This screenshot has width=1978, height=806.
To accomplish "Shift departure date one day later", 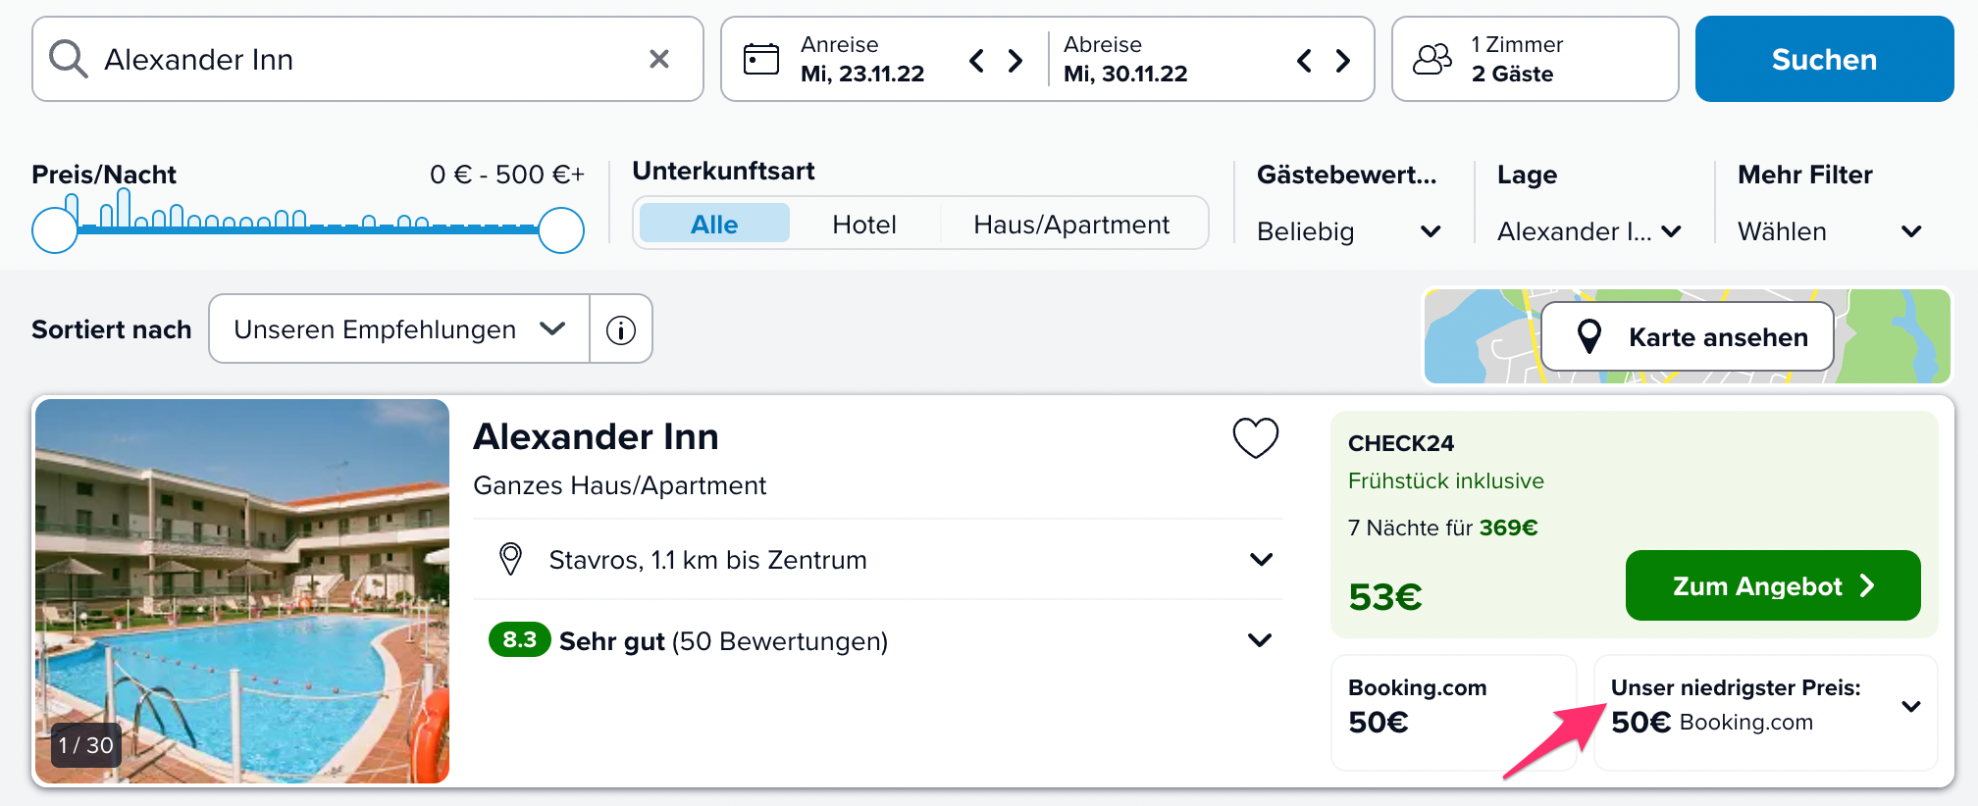I will click(x=1343, y=61).
